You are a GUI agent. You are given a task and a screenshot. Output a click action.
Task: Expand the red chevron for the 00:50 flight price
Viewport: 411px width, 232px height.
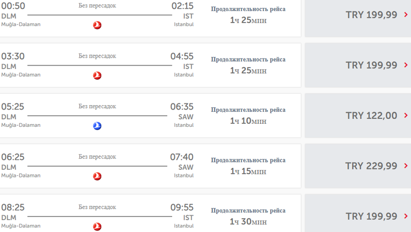[x=405, y=15]
